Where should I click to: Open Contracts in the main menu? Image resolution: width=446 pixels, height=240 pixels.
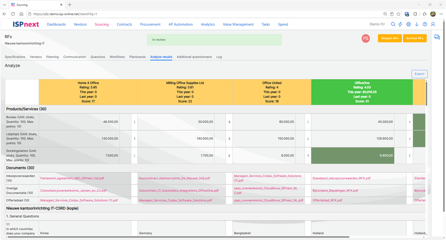[x=124, y=25]
